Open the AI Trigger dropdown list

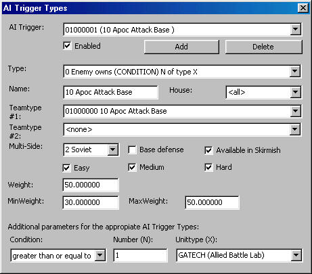[x=295, y=29]
